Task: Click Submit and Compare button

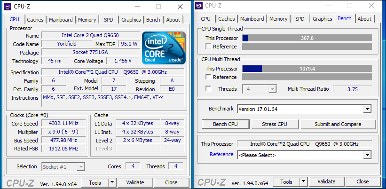Action: point(338,124)
